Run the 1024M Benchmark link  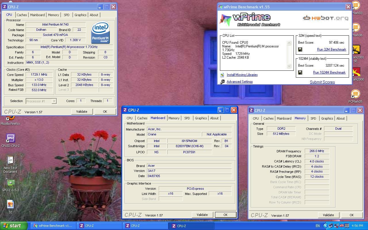pos(329,72)
